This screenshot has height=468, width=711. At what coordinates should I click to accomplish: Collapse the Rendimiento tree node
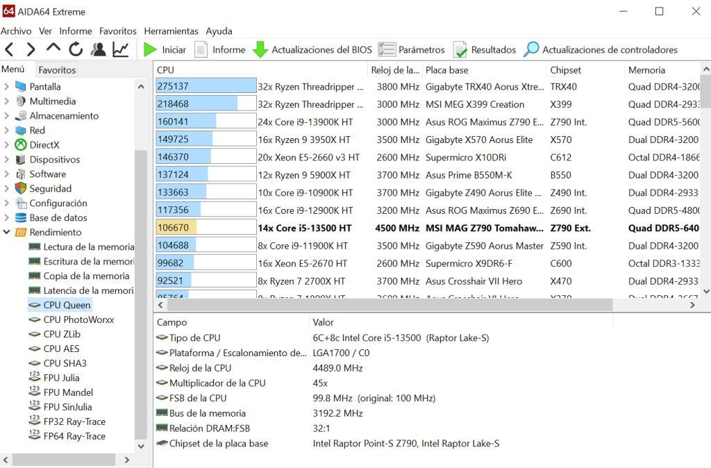[6, 232]
